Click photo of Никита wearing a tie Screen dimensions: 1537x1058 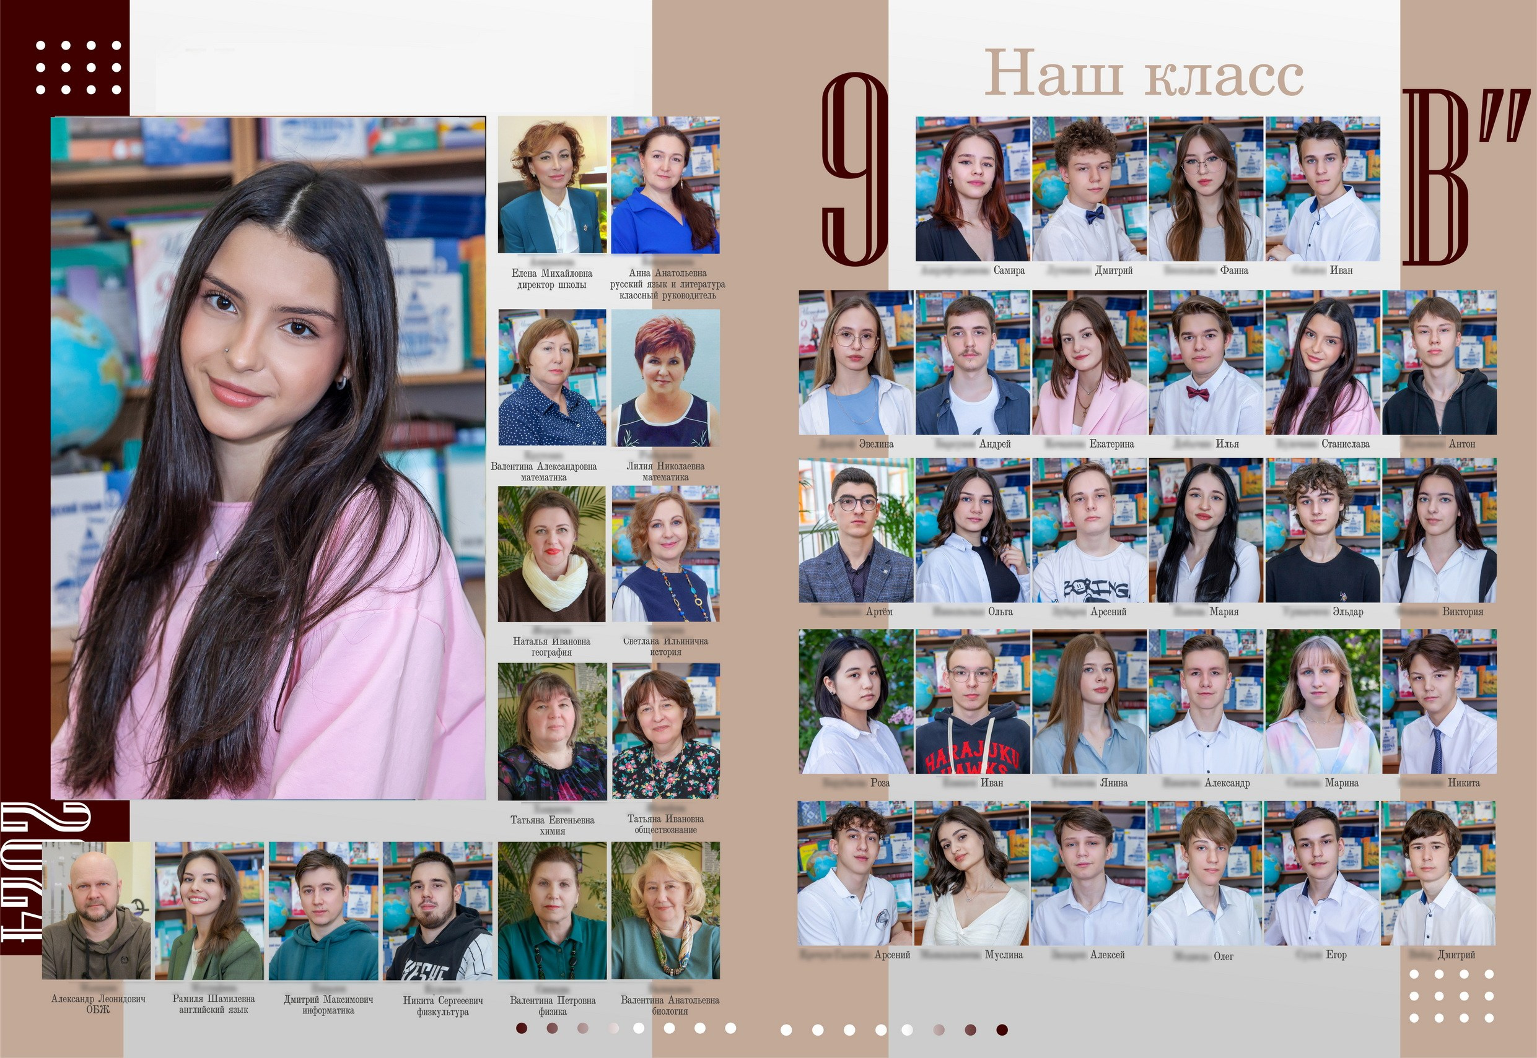[1439, 701]
